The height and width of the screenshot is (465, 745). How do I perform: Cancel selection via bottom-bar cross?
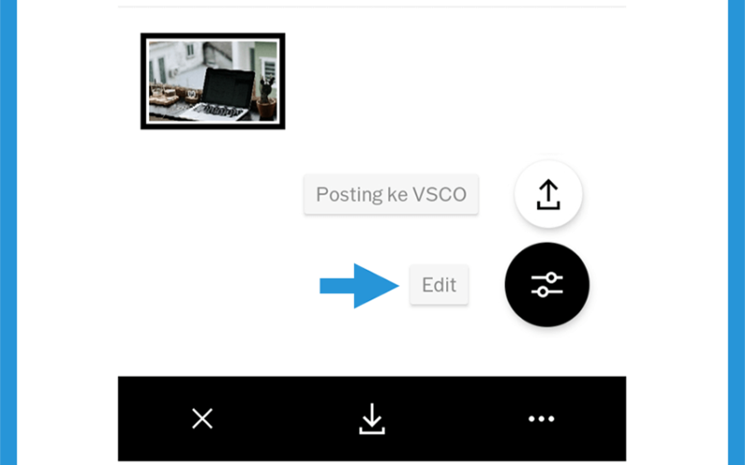pos(202,418)
